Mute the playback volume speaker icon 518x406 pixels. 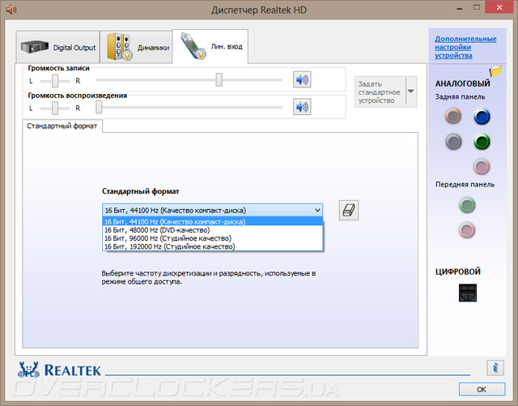302,107
